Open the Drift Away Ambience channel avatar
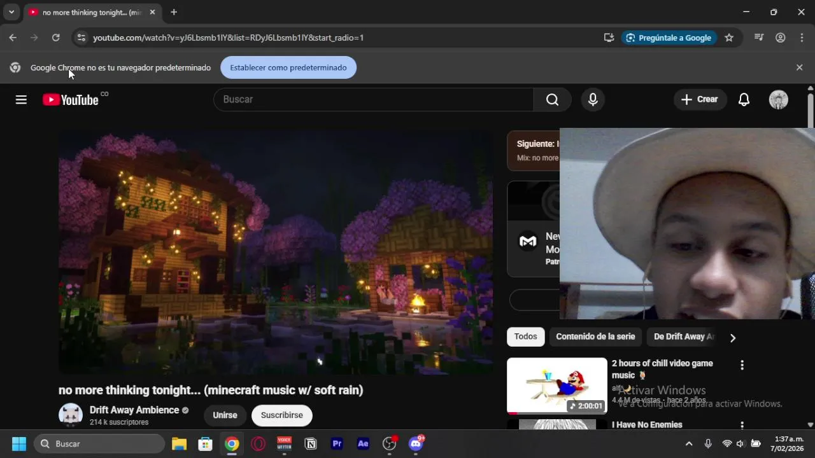 [71, 415]
